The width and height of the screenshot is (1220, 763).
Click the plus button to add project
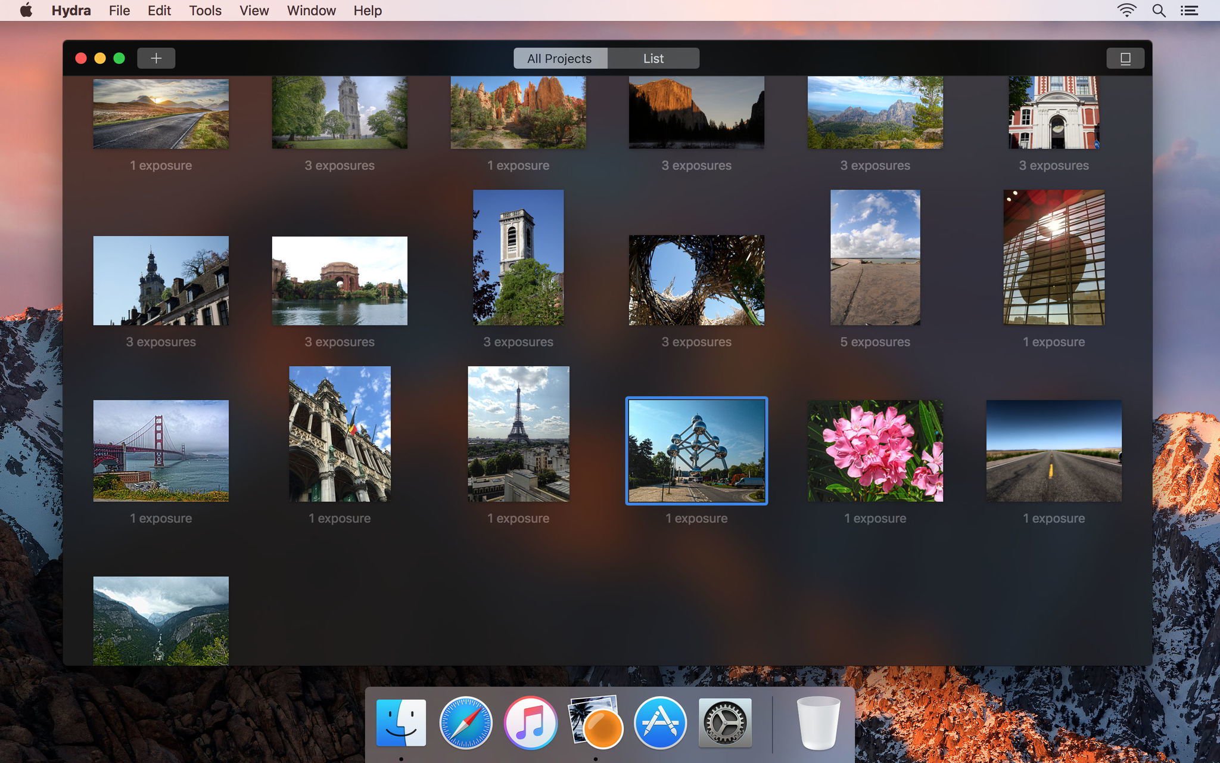coord(156,58)
